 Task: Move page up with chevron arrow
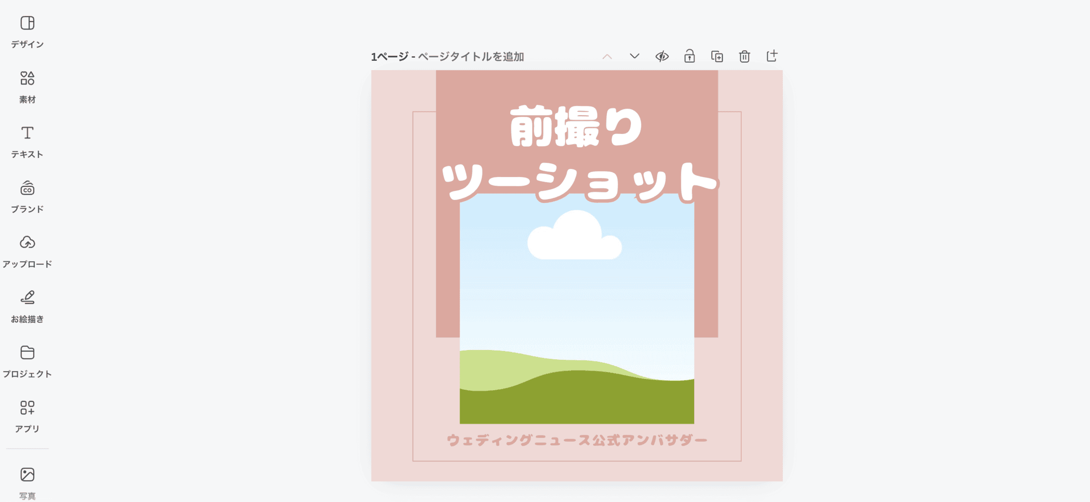607,56
